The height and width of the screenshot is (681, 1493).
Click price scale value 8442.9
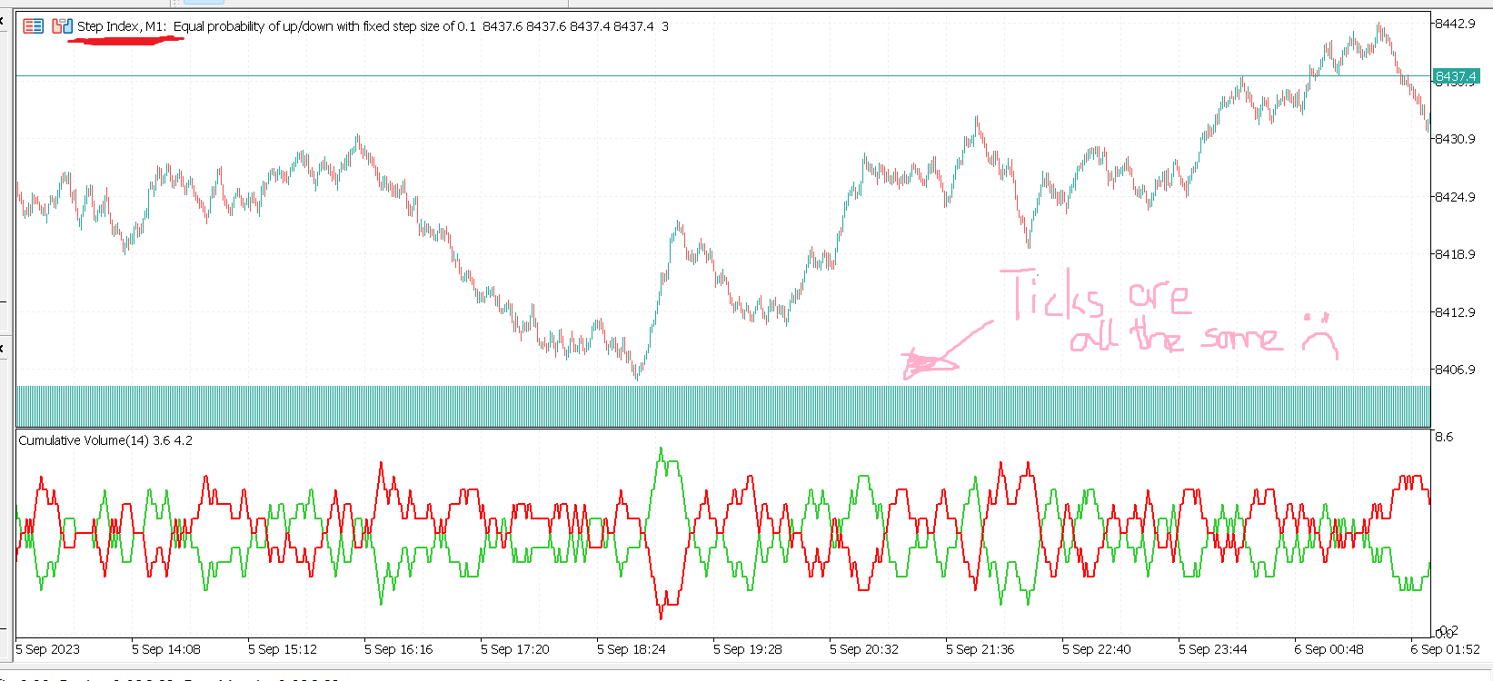(1455, 24)
